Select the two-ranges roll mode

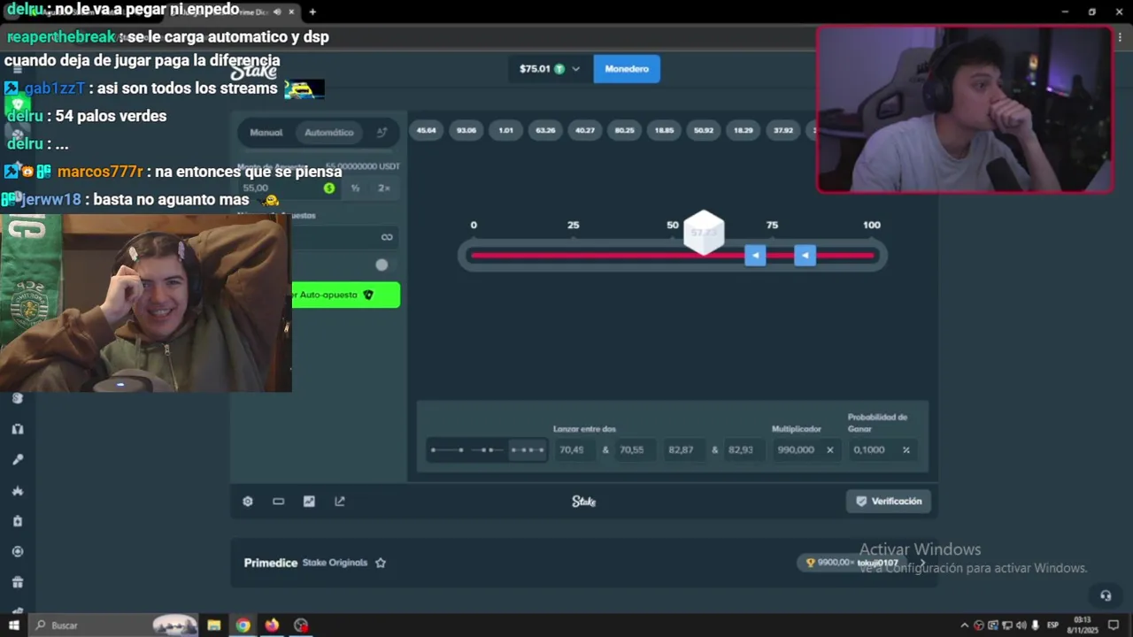coord(528,449)
